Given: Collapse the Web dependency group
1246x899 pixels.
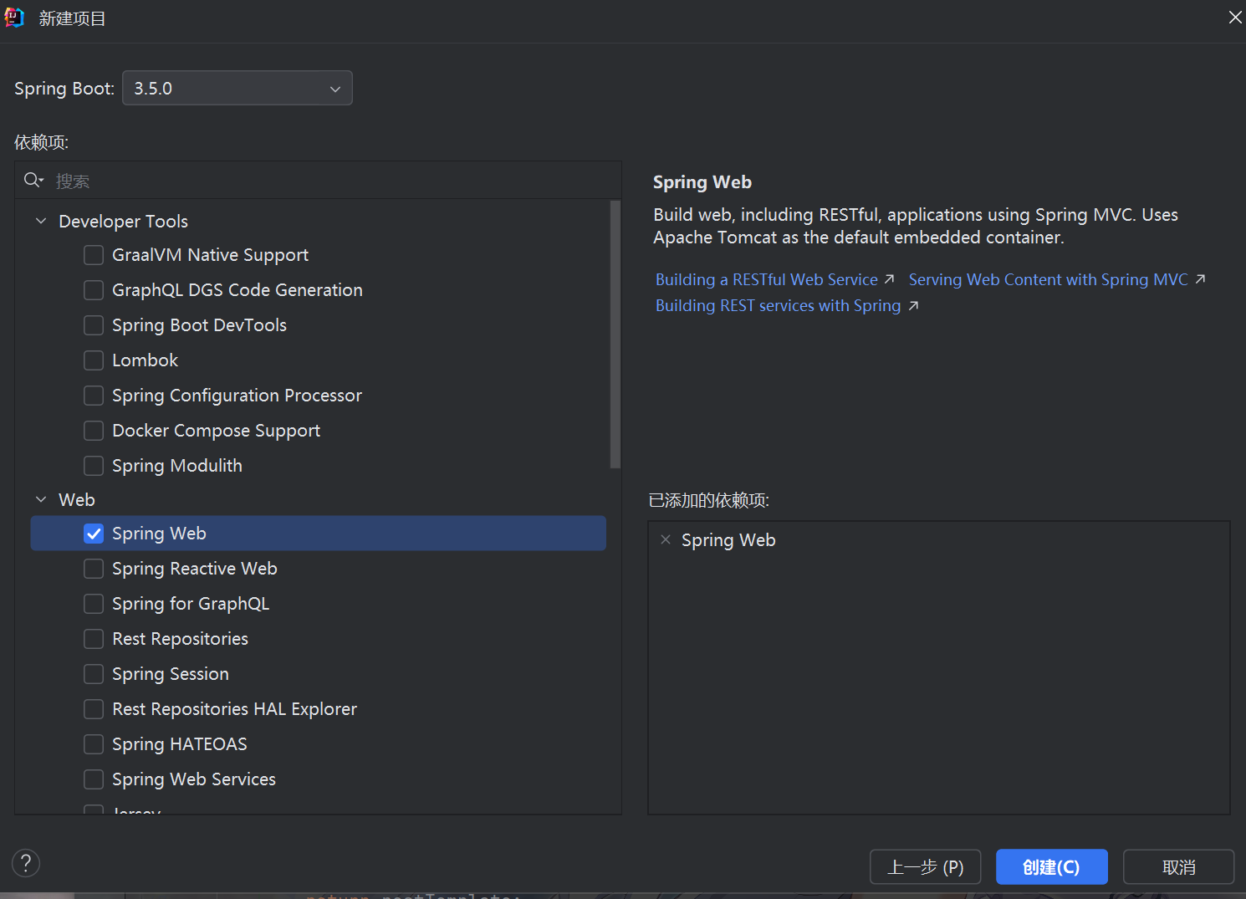Looking at the screenshot, I should click(x=41, y=499).
